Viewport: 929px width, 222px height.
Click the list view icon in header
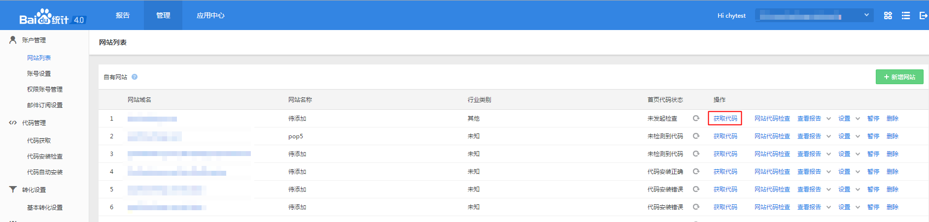905,16
